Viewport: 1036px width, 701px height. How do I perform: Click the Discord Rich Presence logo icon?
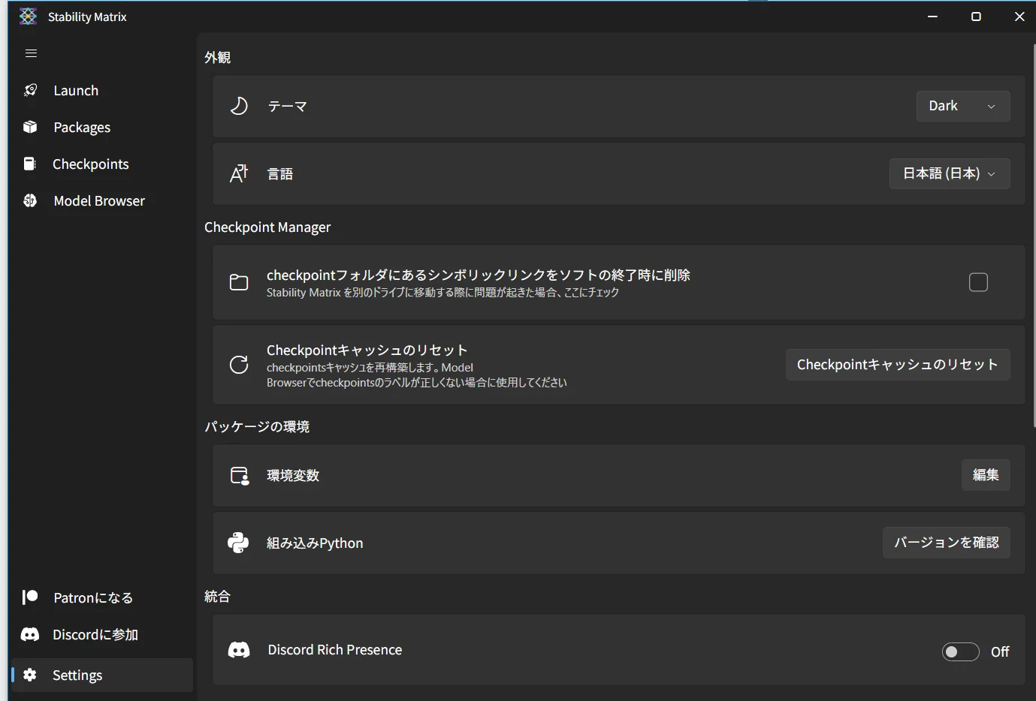(239, 650)
